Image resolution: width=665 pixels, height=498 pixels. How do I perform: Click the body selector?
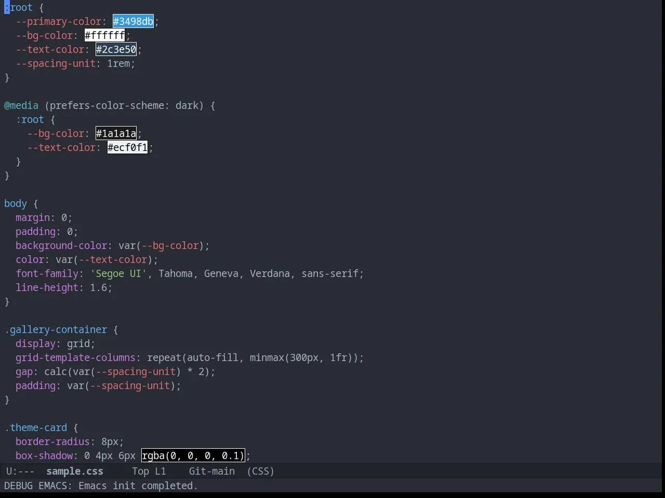click(16, 203)
